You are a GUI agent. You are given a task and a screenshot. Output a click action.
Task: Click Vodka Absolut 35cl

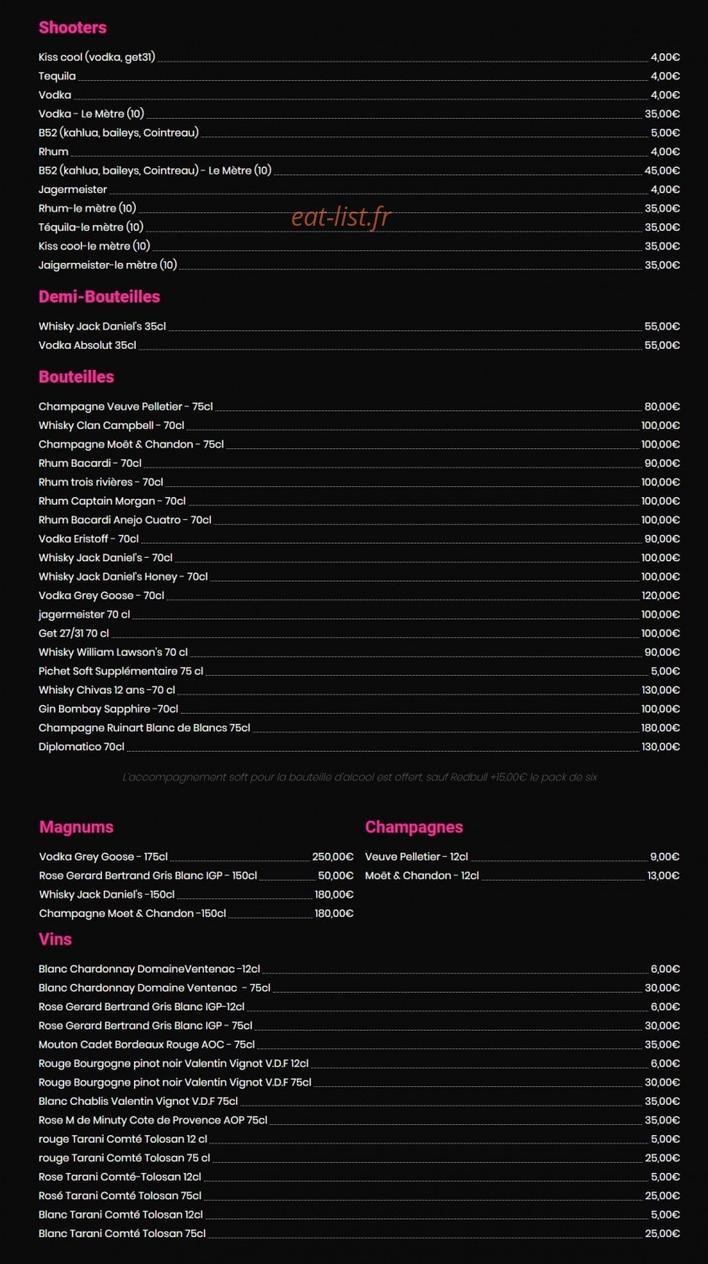coord(359,345)
